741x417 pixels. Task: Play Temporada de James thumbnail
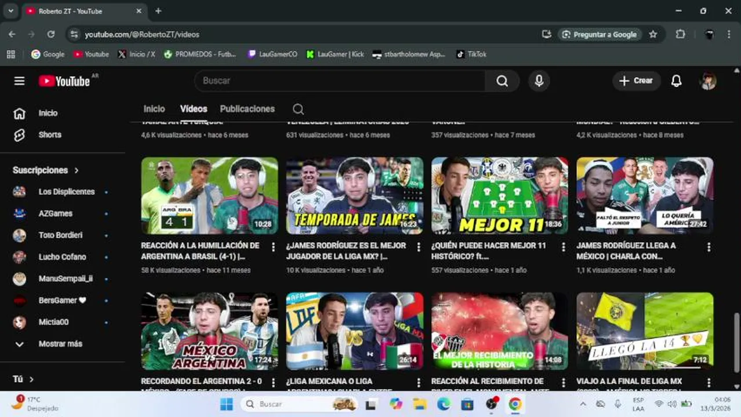[354, 196]
